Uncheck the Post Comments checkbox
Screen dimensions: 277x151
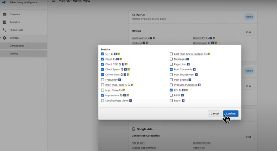[x=171, y=69]
